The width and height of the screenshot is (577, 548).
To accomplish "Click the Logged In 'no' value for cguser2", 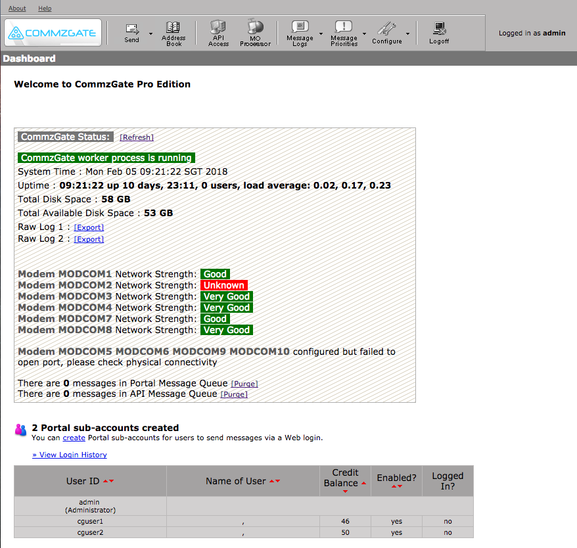I will pos(448,532).
